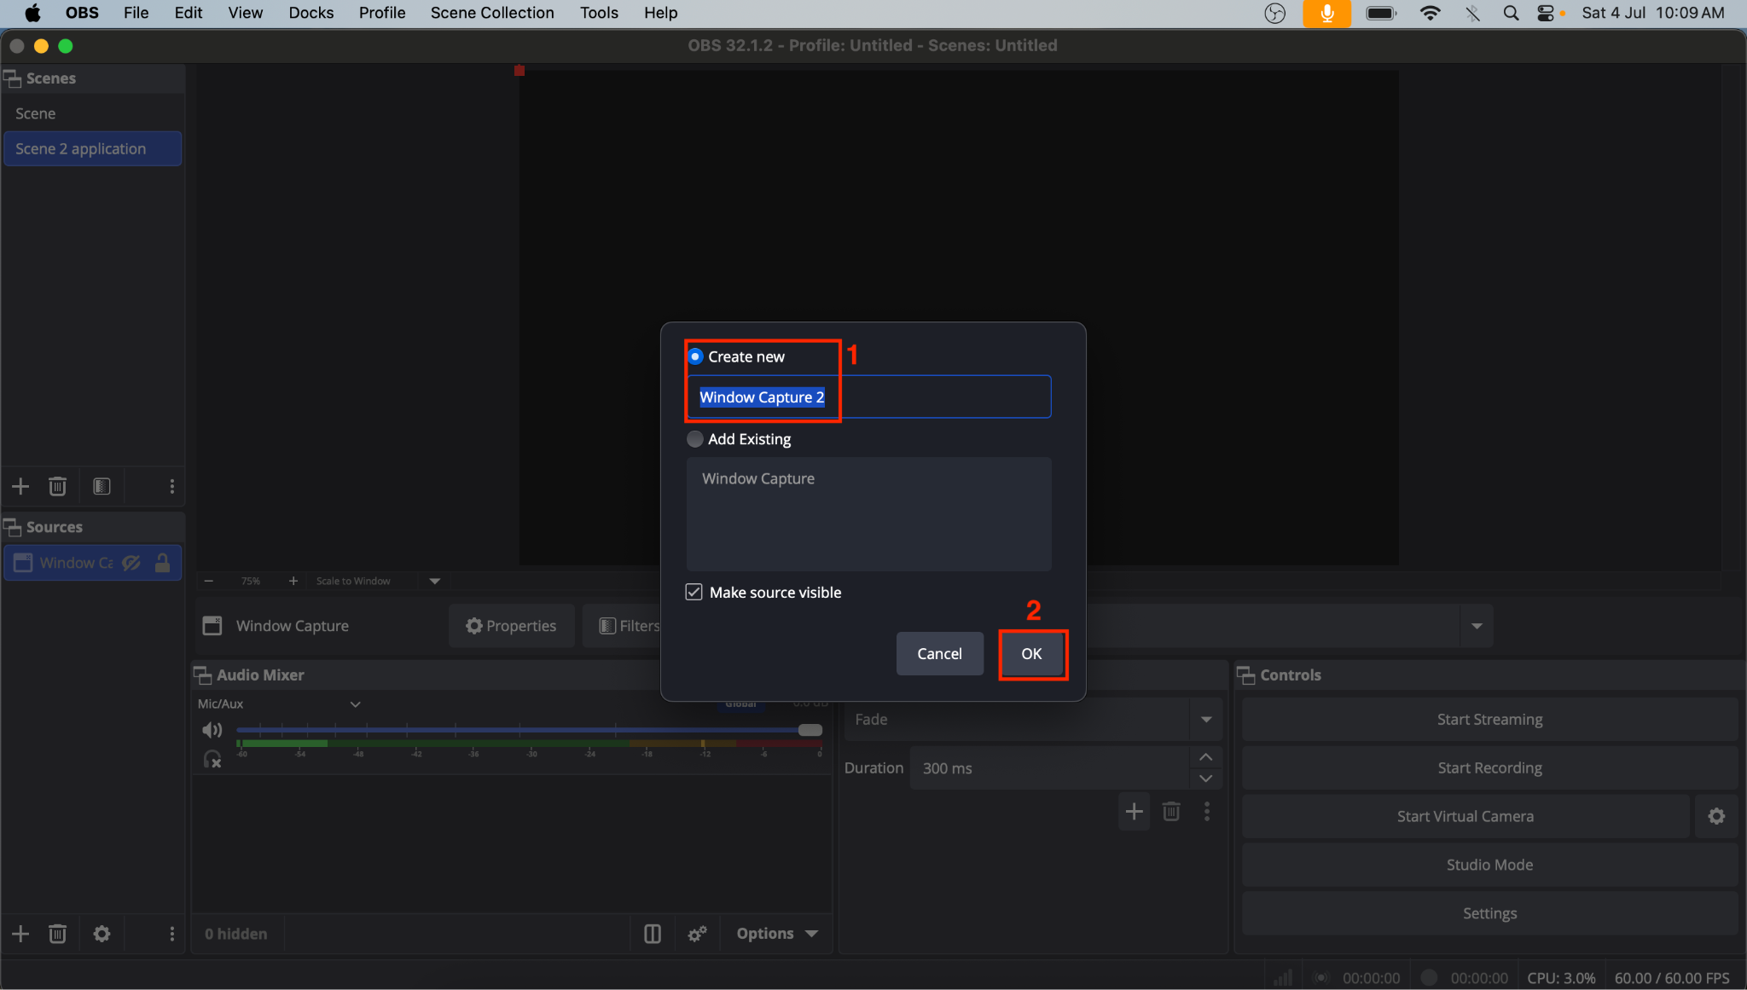
Task: Open the Help menu
Action: point(660,13)
